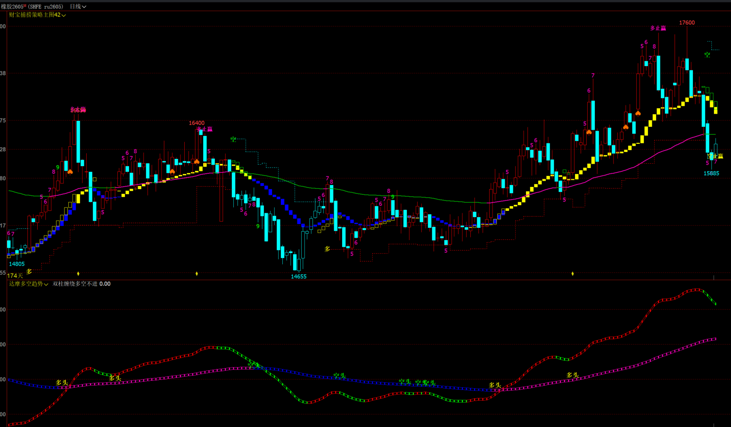Click the rightmost 多头 marker in sub-chart
This screenshot has width=731, height=427.
coord(572,375)
